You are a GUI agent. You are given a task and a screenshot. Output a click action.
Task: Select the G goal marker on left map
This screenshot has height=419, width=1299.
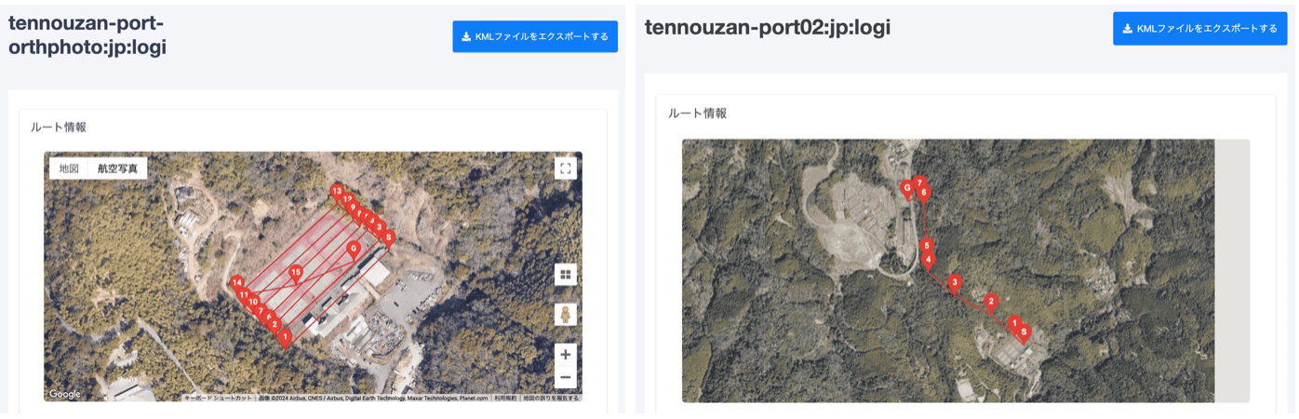click(354, 250)
